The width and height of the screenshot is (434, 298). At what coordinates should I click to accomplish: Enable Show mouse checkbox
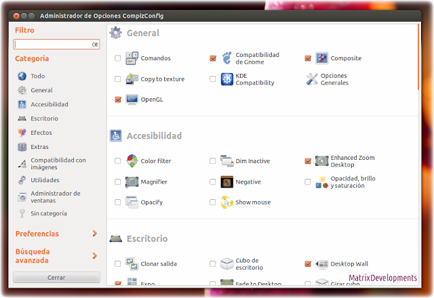click(213, 203)
